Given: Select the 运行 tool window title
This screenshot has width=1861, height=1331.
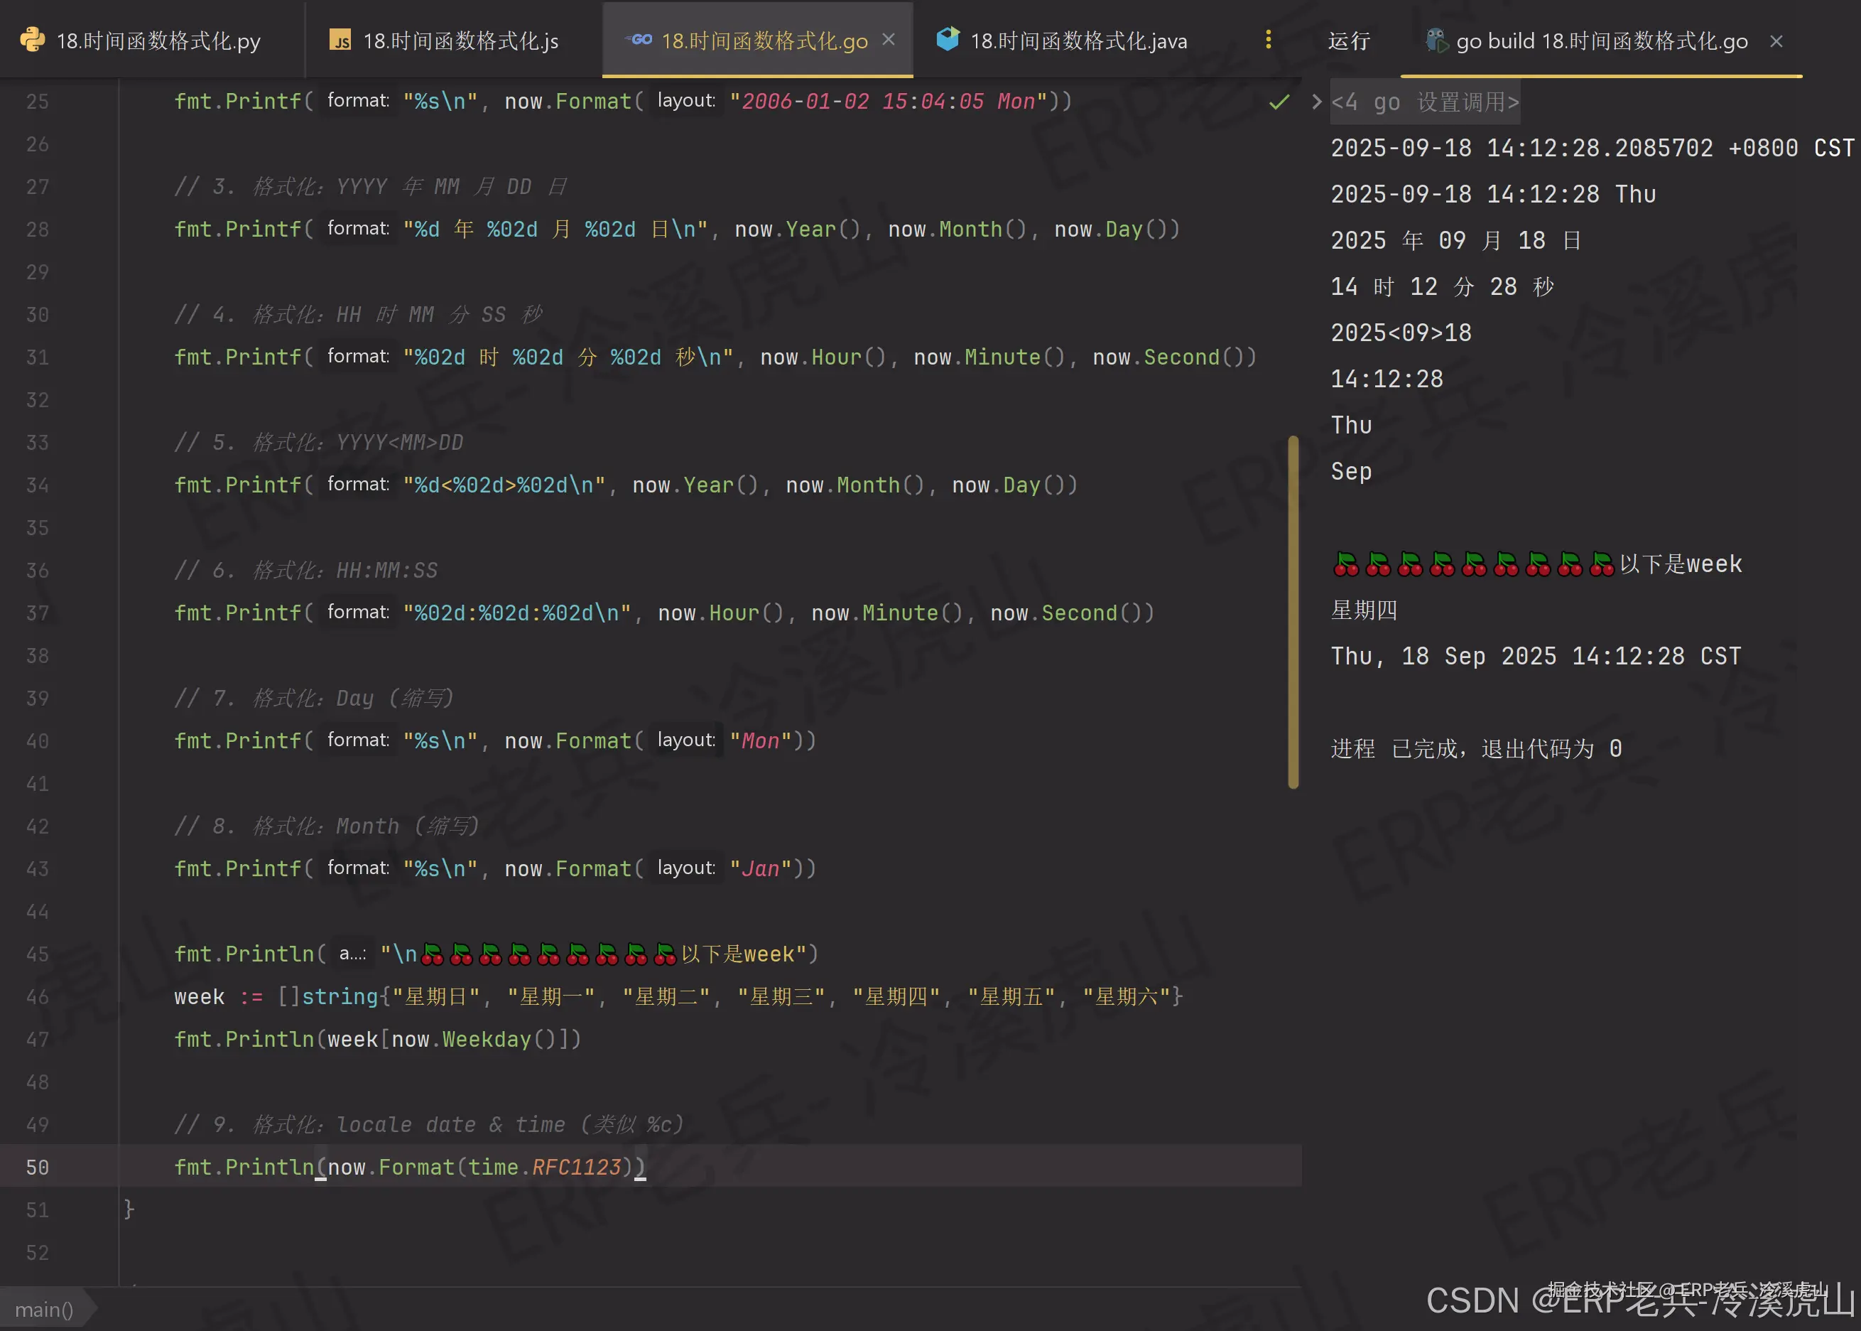Looking at the screenshot, I should [1348, 41].
